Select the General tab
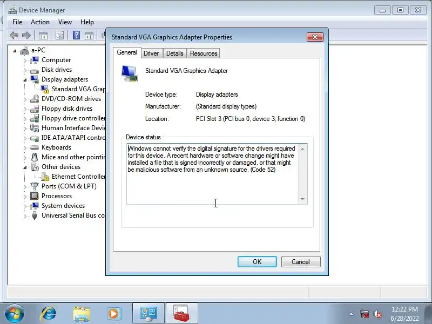Viewport: 432px width, 324px height. pyautogui.click(x=127, y=52)
